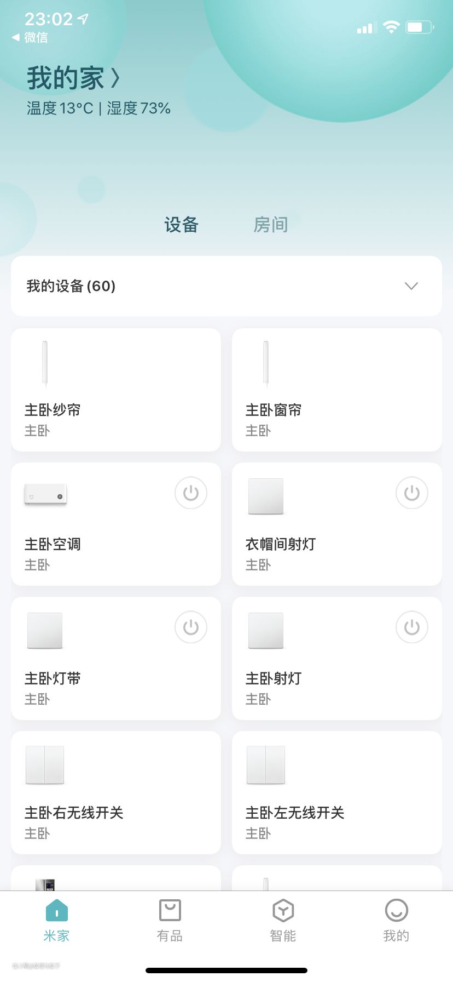This screenshot has width=453, height=982.
Task: Expand the 我的设备 (60) dropdown
Action: pos(411,286)
